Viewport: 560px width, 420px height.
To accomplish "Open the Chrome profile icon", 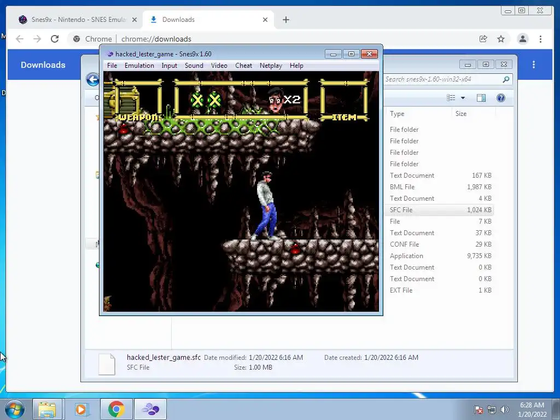I will click(522, 39).
